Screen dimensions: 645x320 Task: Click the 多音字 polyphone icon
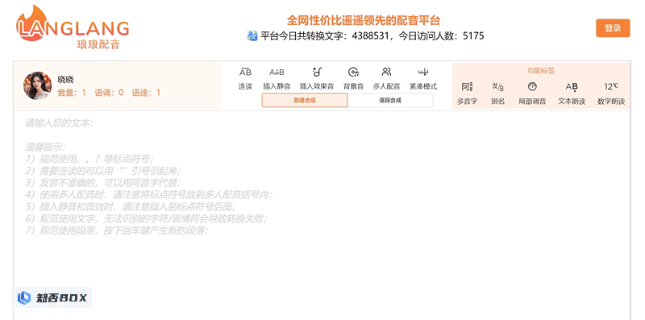point(467,87)
